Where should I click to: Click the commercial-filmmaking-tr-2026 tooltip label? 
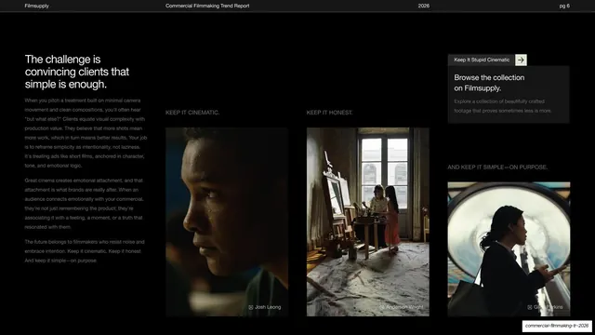557,326
